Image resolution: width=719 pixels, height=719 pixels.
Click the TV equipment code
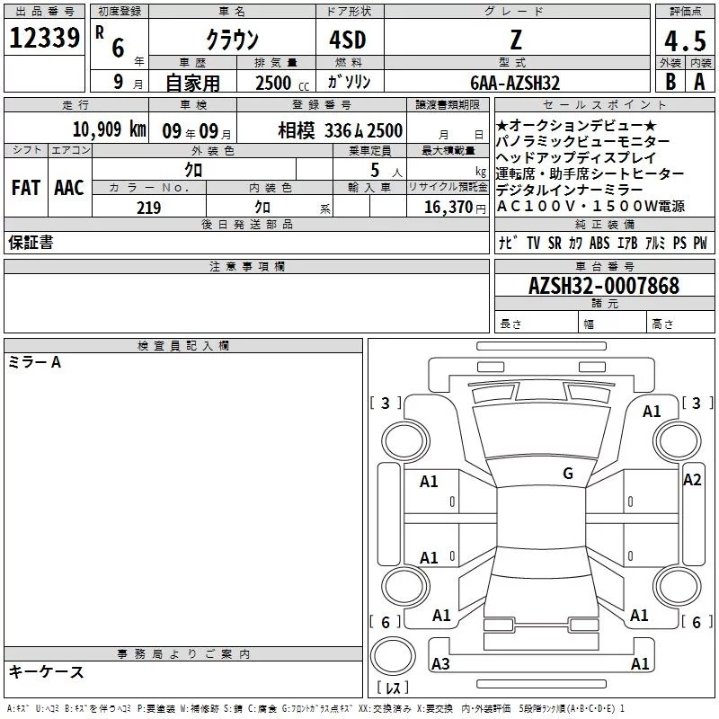point(533,243)
